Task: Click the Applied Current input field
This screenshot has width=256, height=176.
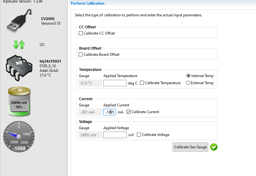Action: [x=110, y=112]
